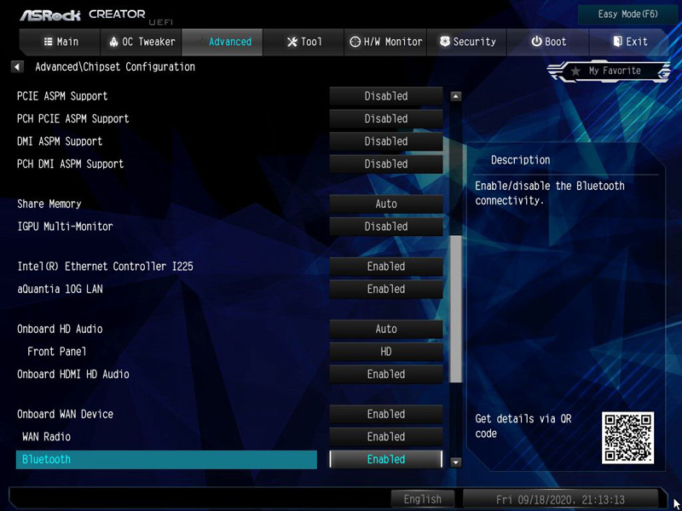Image resolution: width=682 pixels, height=511 pixels.
Task: Switch to the OC Tweaker tab
Action: tap(141, 42)
